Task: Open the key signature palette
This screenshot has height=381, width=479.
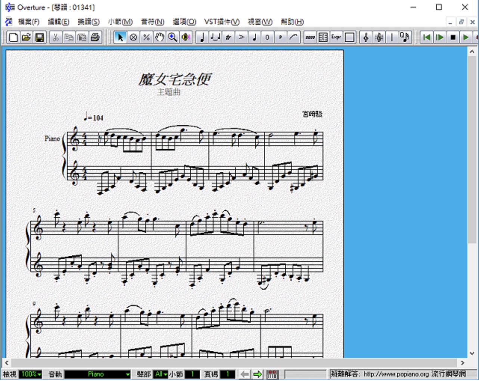Action: click(379, 37)
